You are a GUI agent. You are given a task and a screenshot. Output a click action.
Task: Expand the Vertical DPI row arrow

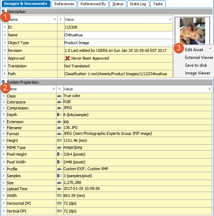pos(4,211)
